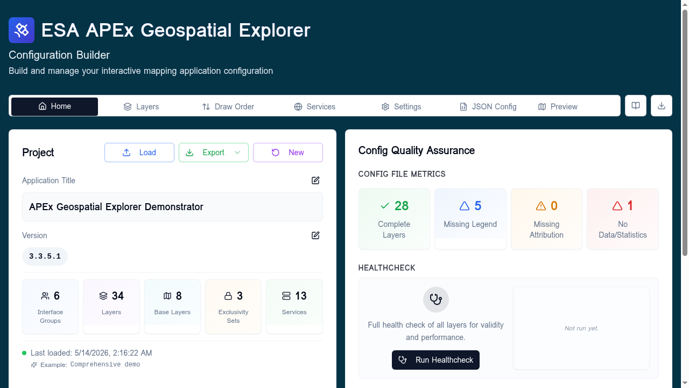Open the Preview tab
The height and width of the screenshot is (388, 689).
coord(558,107)
